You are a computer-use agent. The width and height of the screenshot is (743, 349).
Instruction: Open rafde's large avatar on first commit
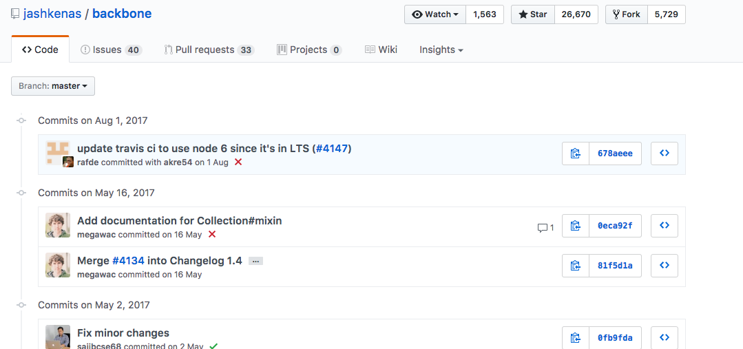point(58,152)
